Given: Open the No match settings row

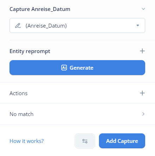Looking at the screenshot, I should click(x=77, y=114).
